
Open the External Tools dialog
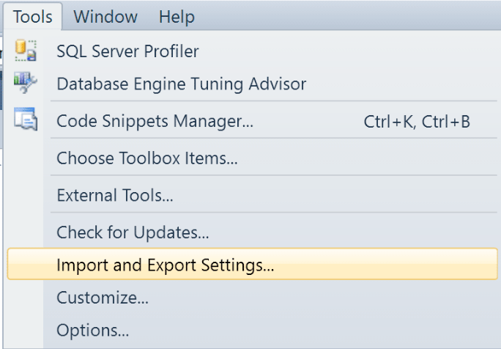[x=115, y=195]
